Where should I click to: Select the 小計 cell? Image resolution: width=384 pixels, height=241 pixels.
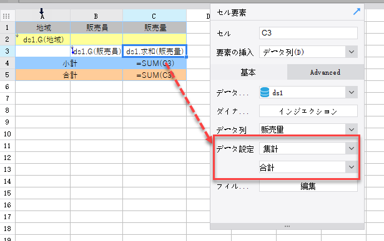pyautogui.click(x=69, y=63)
